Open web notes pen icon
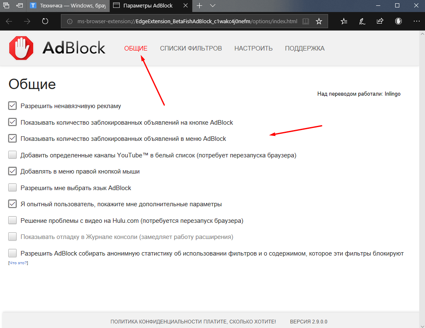Viewport: 425px width, 328px height. [362, 21]
